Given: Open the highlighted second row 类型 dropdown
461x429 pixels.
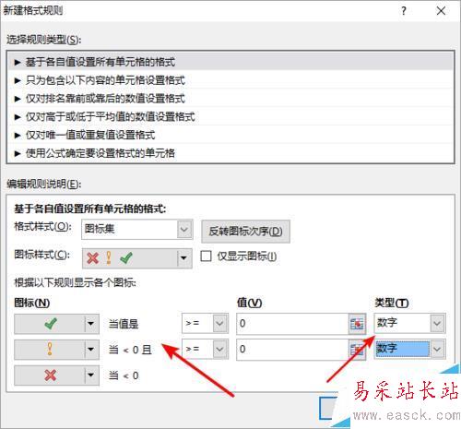Looking at the screenshot, I should pyautogui.click(x=409, y=349).
